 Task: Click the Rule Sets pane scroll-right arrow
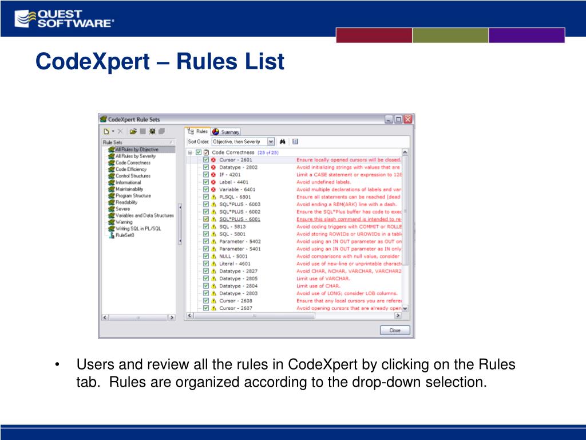tap(172, 317)
